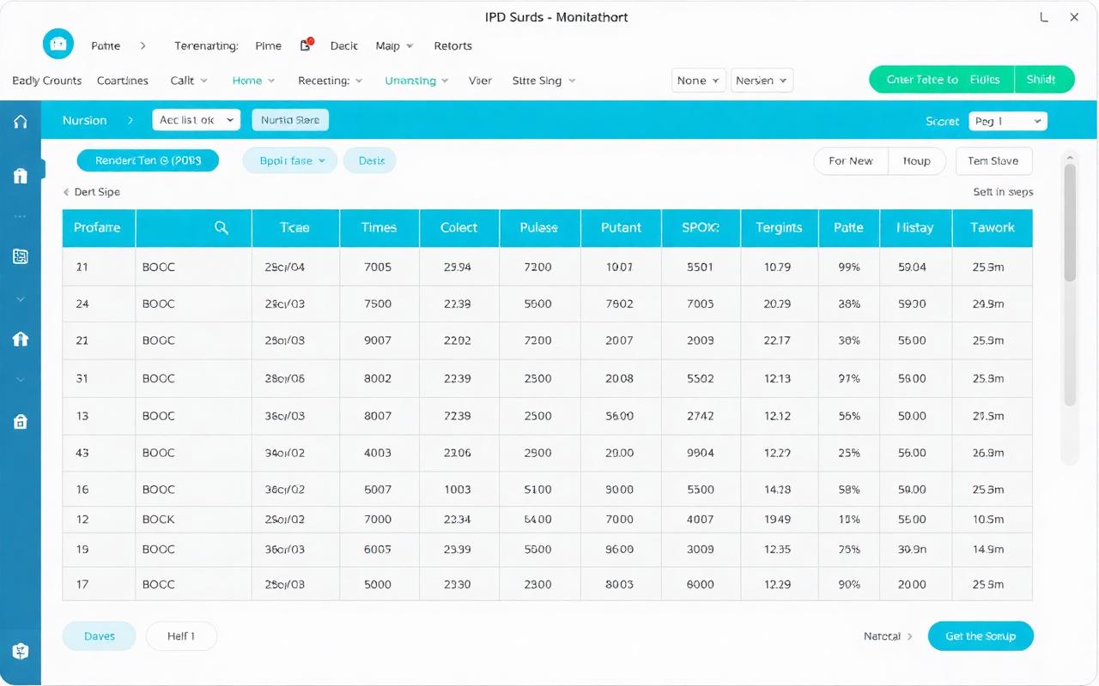
Task: Click the round teal app logo icon
Action: point(58,45)
